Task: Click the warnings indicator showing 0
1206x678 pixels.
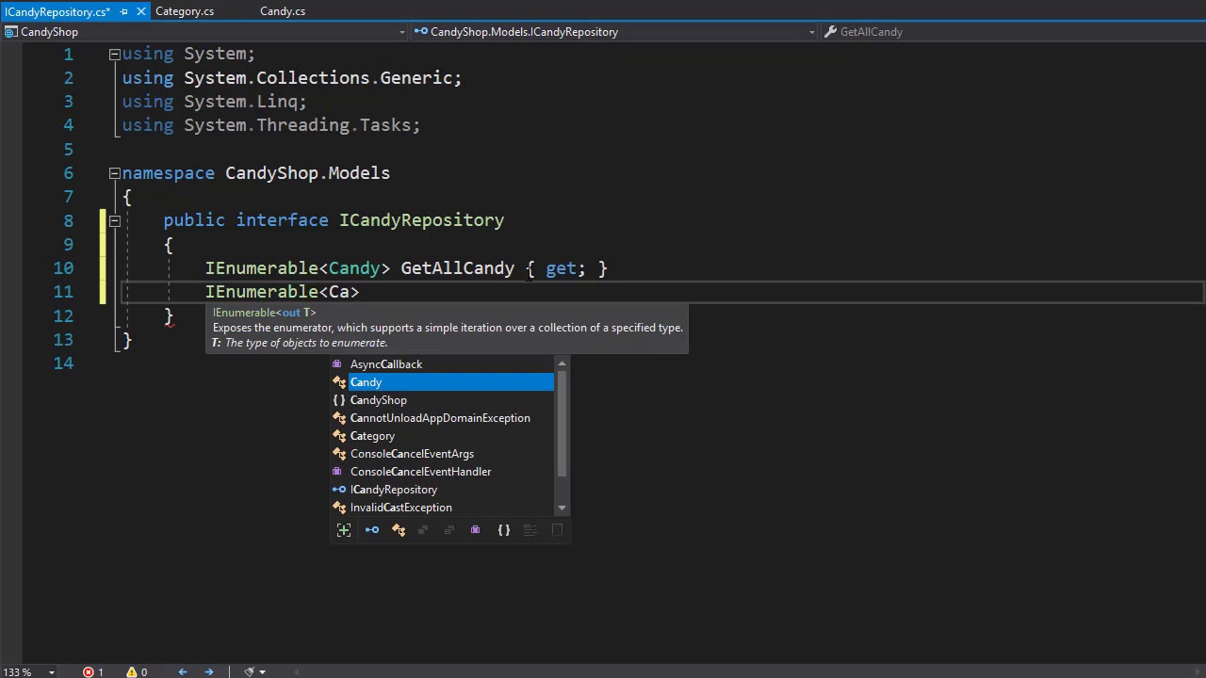Action: (137, 671)
